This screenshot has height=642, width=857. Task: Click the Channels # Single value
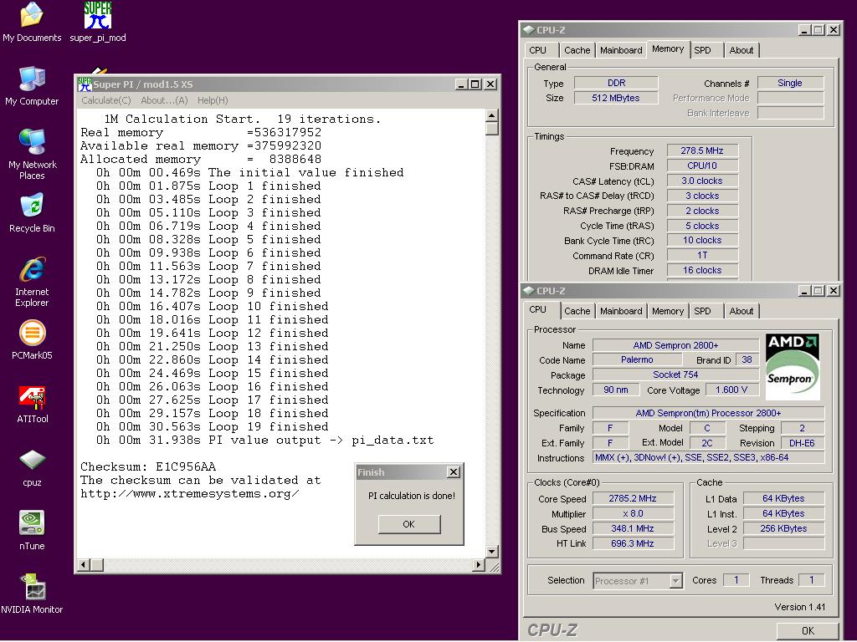[x=790, y=83]
